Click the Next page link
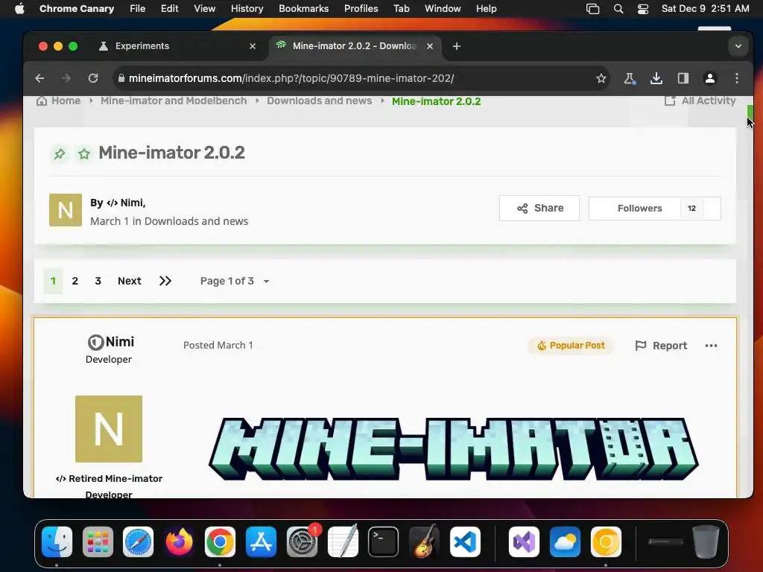This screenshot has height=572, width=763. (x=130, y=281)
